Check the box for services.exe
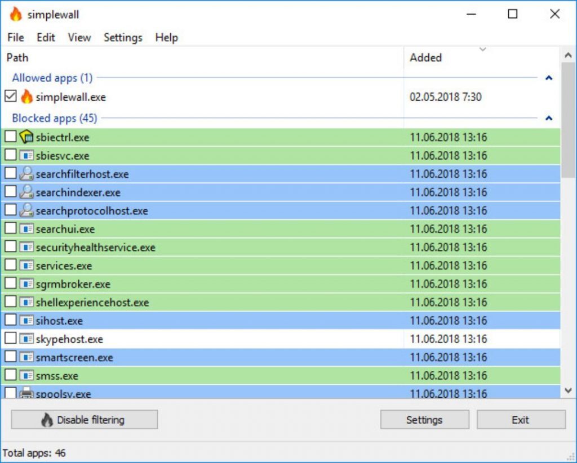Screen dimensions: 577x463 click(10, 265)
